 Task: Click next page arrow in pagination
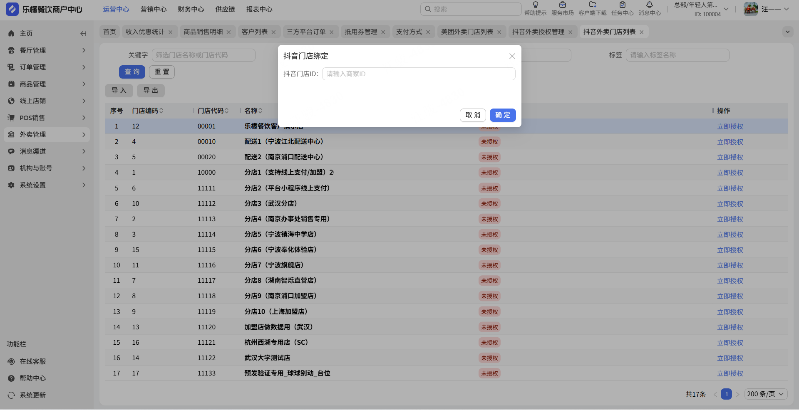(737, 394)
